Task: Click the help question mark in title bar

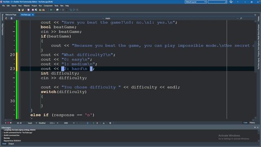Action: pos(238,2)
